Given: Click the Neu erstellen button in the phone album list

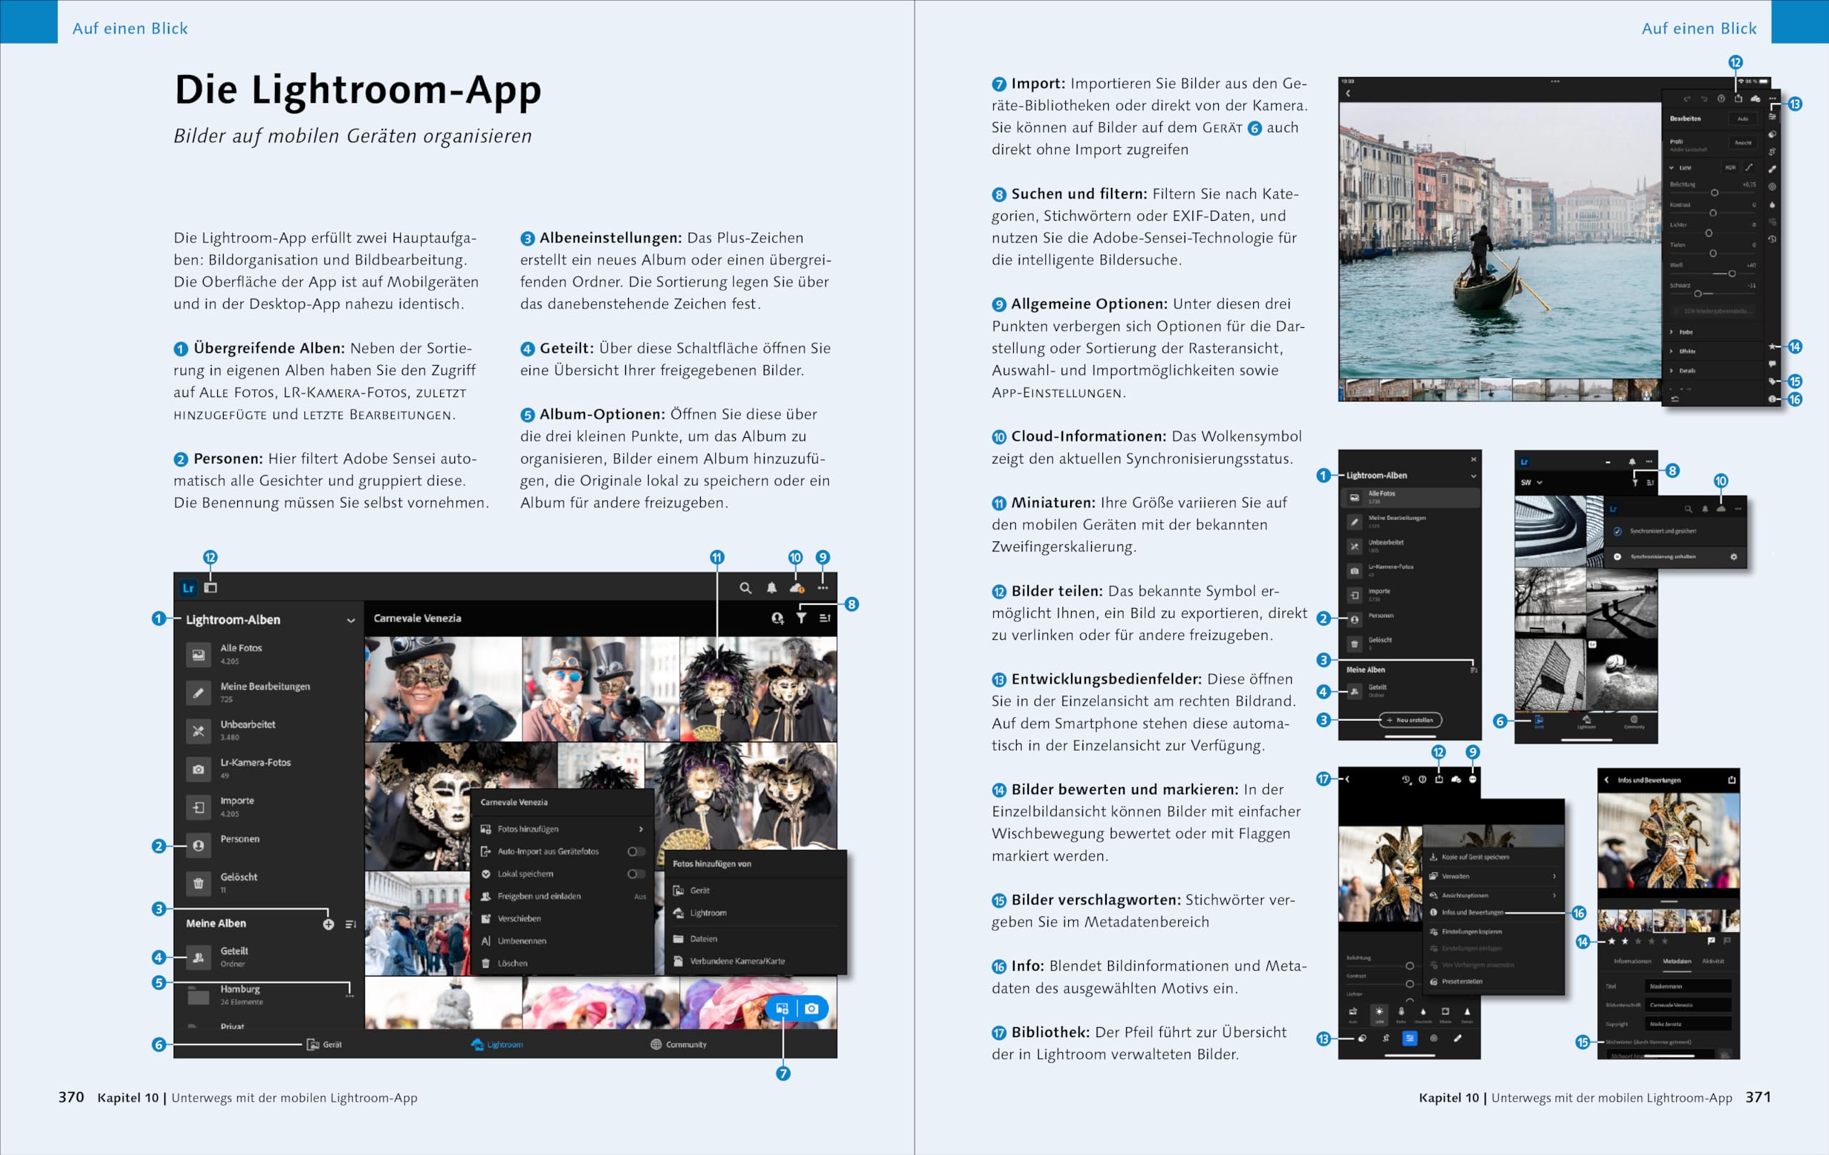Looking at the screenshot, I should (1410, 719).
